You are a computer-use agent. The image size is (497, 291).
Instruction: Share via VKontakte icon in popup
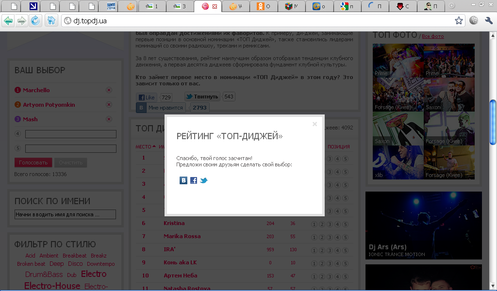click(183, 180)
